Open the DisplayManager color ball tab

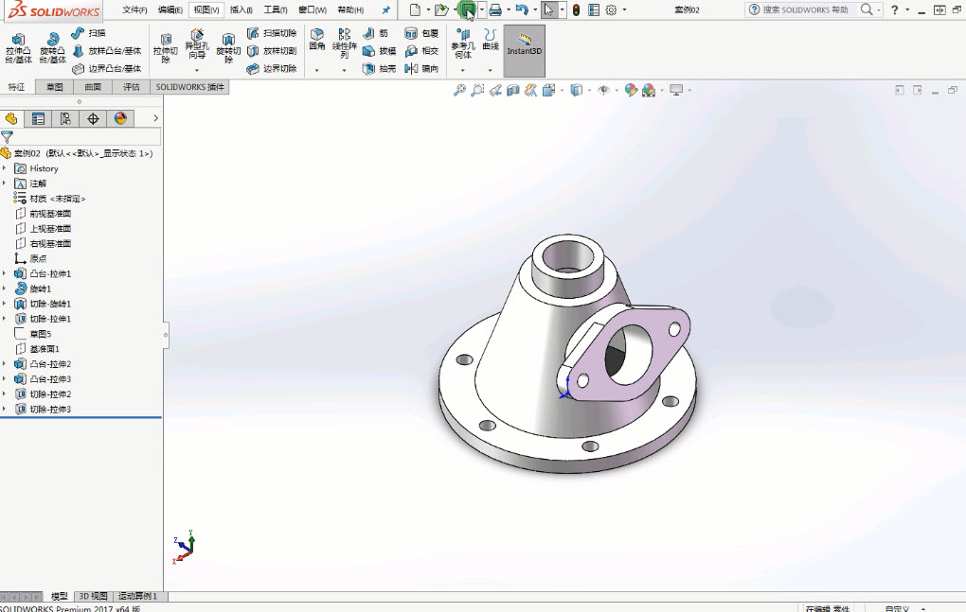pyautogui.click(x=121, y=118)
